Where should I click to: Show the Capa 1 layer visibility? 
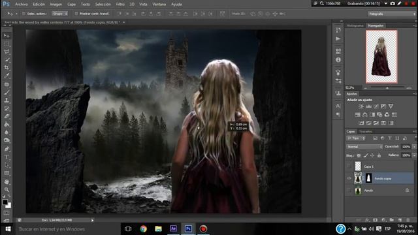[349, 166]
